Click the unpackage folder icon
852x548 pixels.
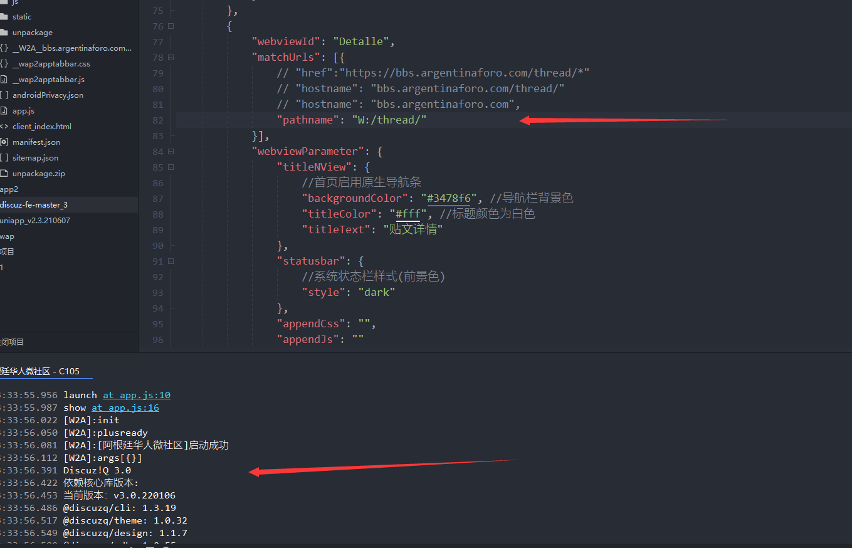4,33
